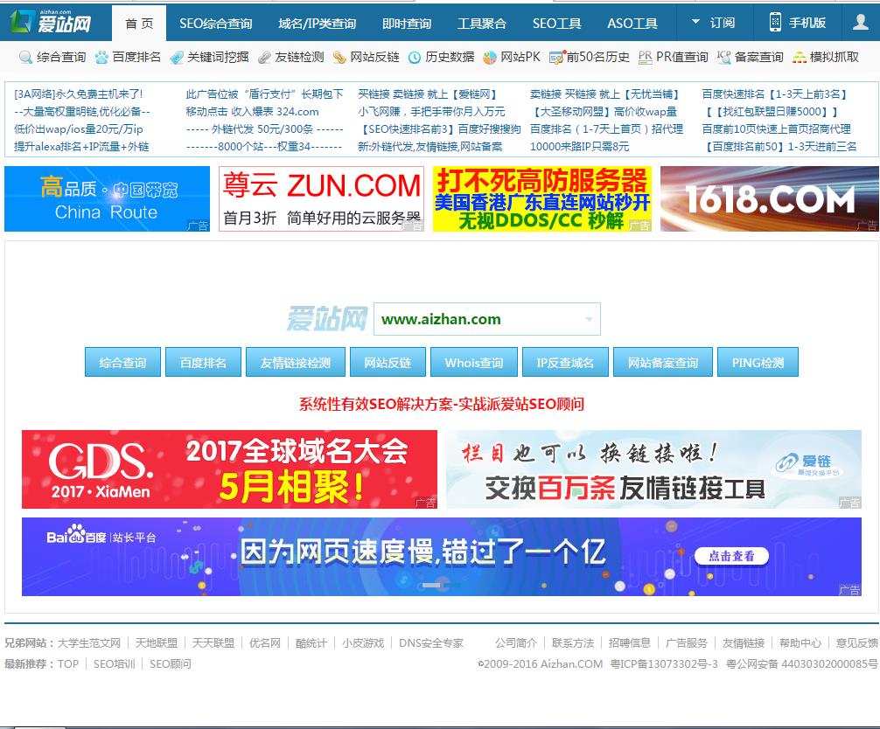
Task: Open the China Route banner ad
Action: point(108,198)
